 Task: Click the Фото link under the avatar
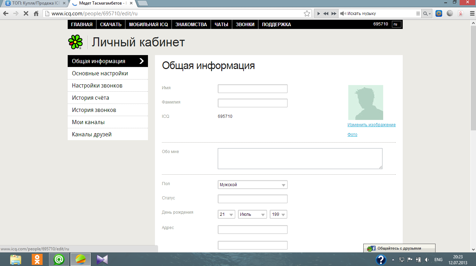click(352, 135)
